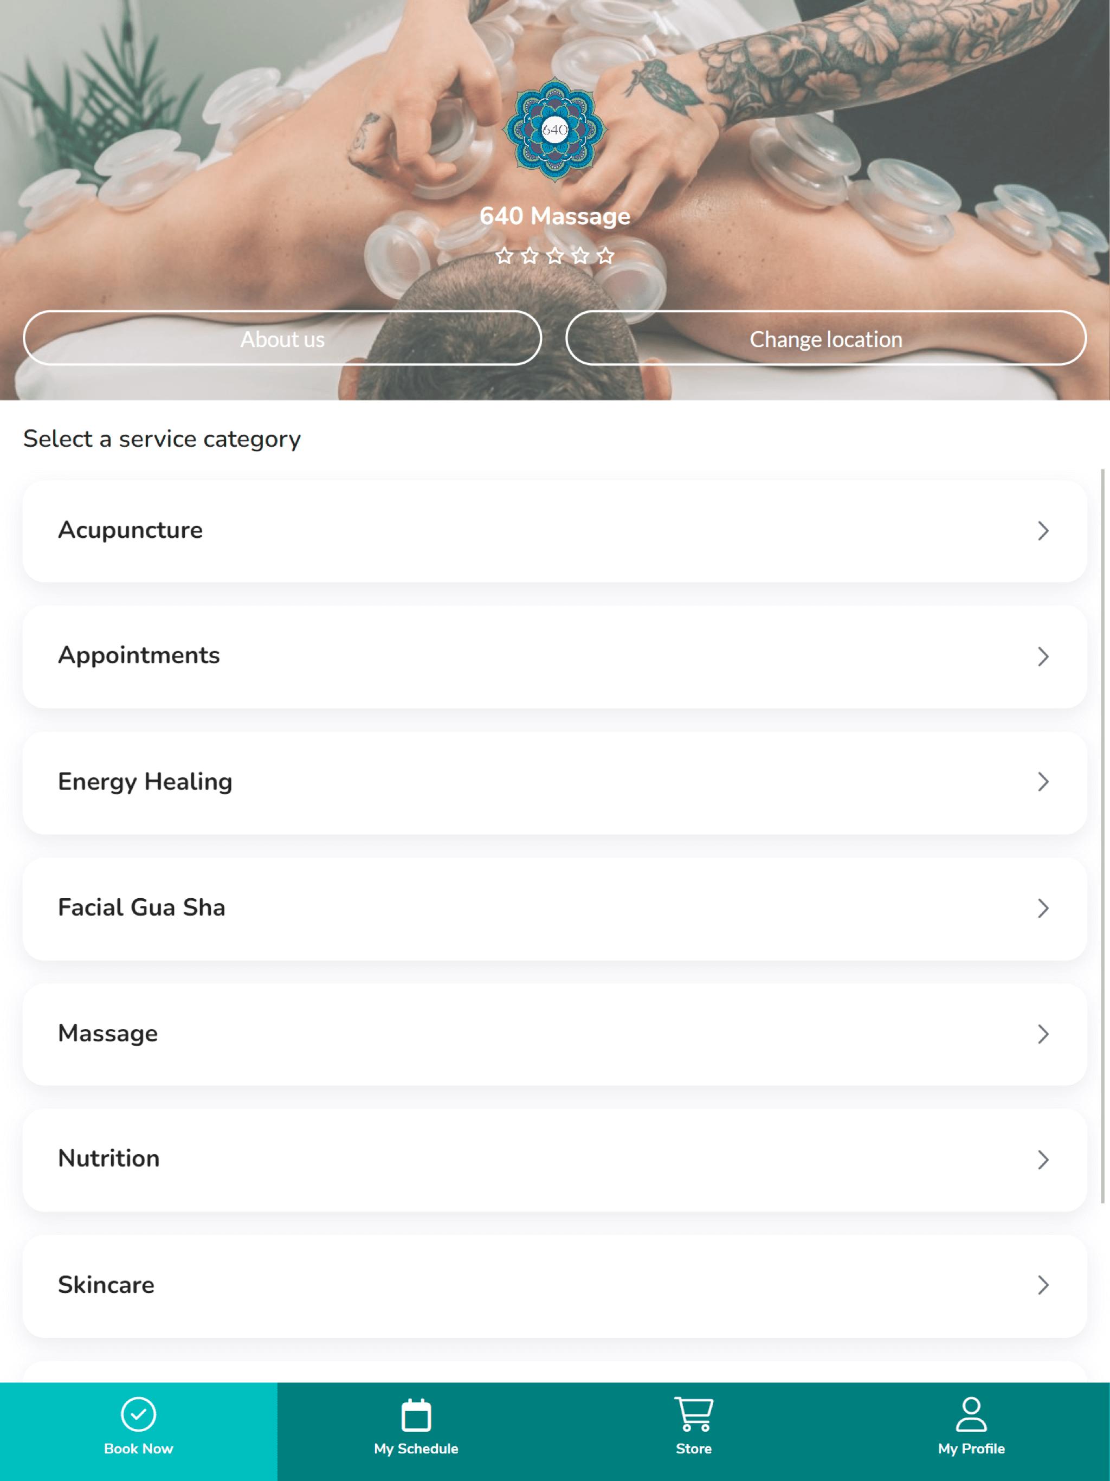Expand the Energy Healing chevron arrow
The image size is (1110, 1481).
point(1042,782)
